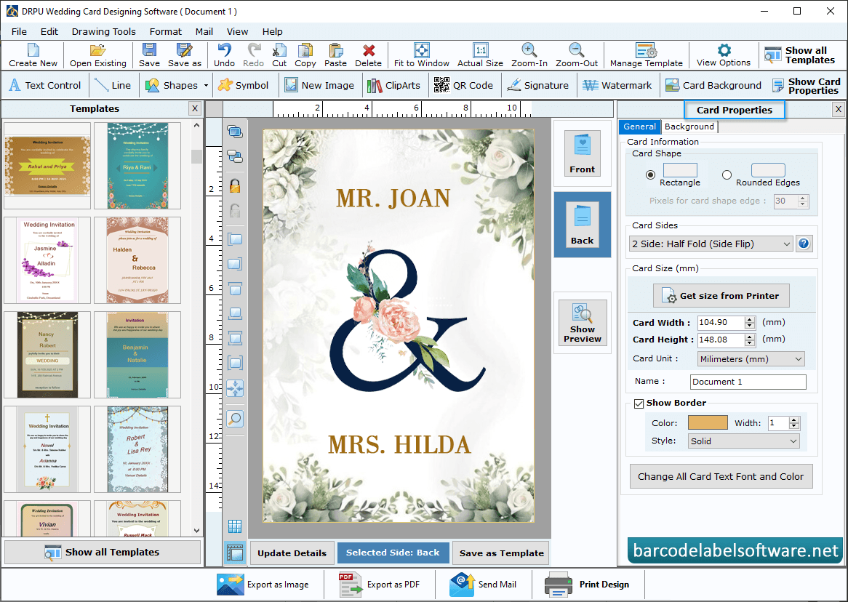
Task: Toggle the Show Border checkbox
Action: pos(639,404)
